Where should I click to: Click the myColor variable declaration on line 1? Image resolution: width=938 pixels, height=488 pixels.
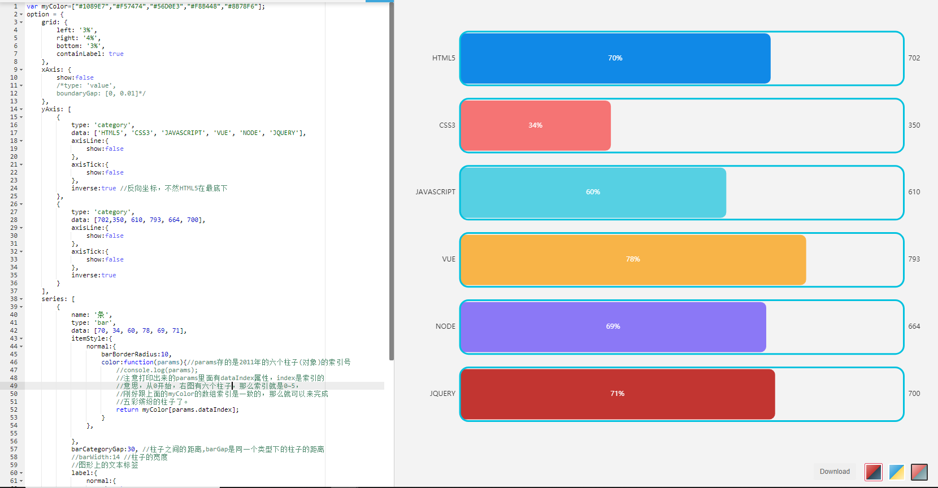coord(146,7)
